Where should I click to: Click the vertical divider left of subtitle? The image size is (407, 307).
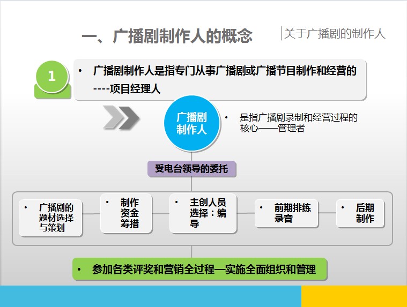281,33
